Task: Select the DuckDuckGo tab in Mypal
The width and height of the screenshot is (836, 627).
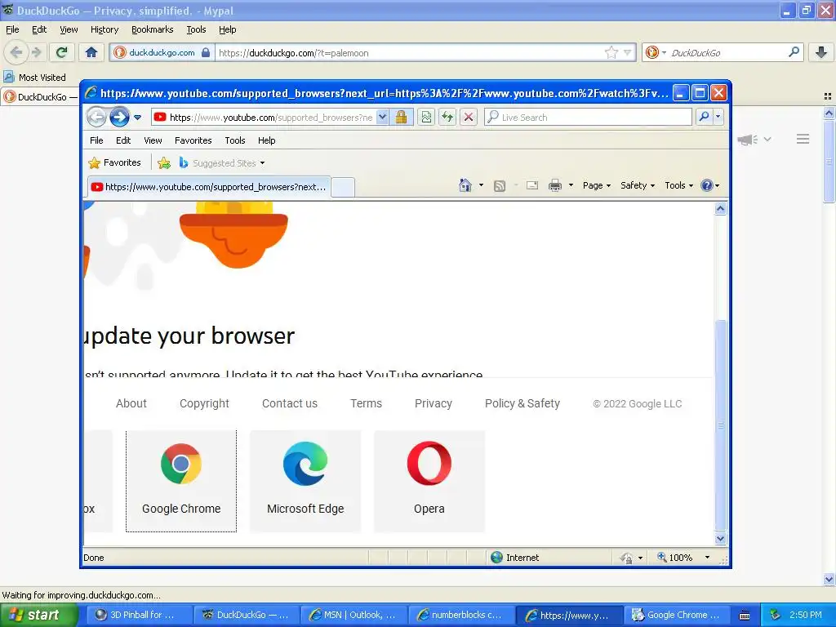Action: [41, 97]
